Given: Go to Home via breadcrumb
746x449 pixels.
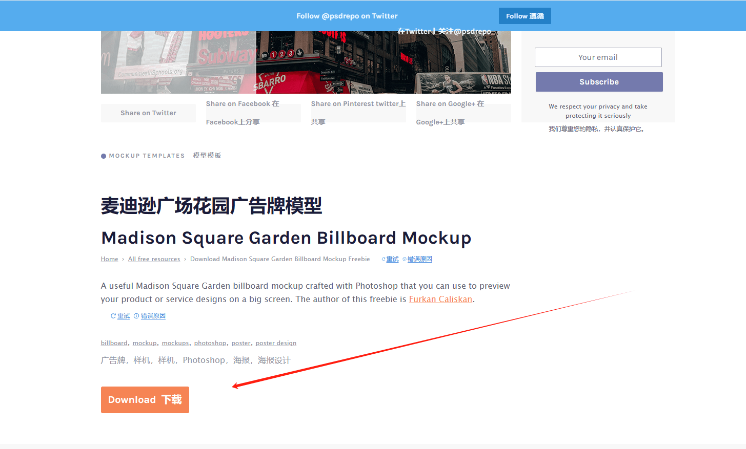Looking at the screenshot, I should (x=109, y=259).
